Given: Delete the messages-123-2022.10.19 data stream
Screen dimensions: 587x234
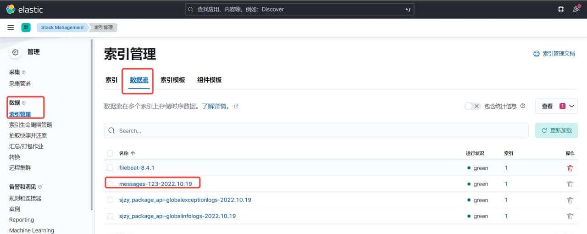Looking at the screenshot, I should point(570,184).
